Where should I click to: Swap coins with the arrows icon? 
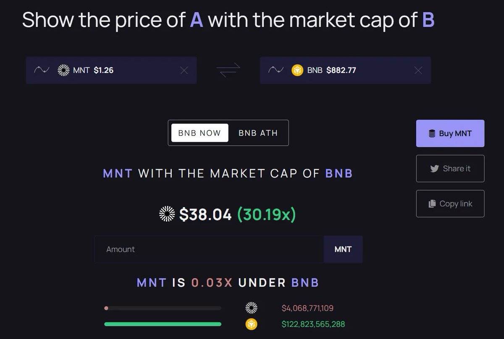[228, 70]
